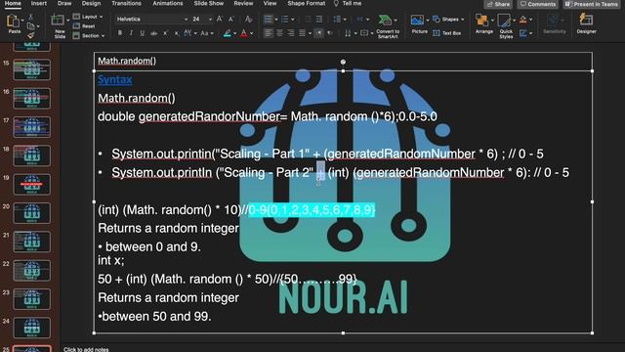Apply the red font color

click(244, 33)
